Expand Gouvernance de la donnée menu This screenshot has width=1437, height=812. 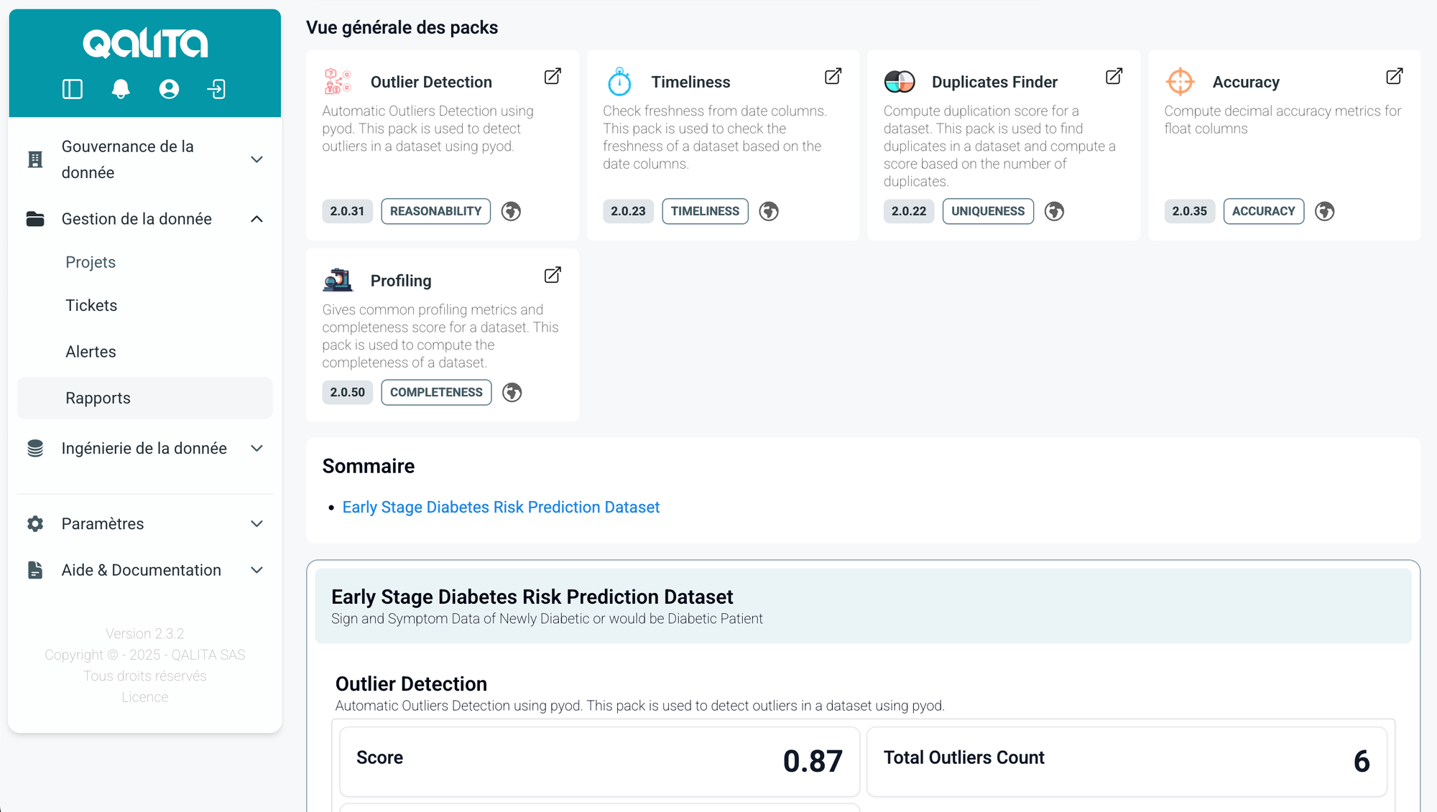[x=257, y=159]
